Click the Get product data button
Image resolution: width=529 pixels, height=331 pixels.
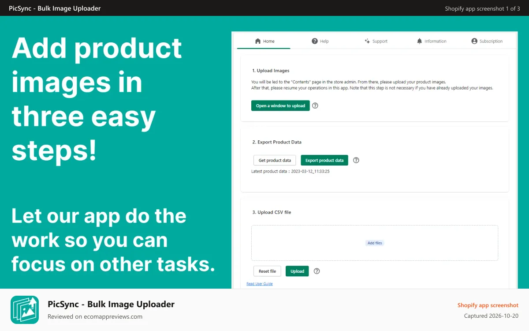point(275,160)
